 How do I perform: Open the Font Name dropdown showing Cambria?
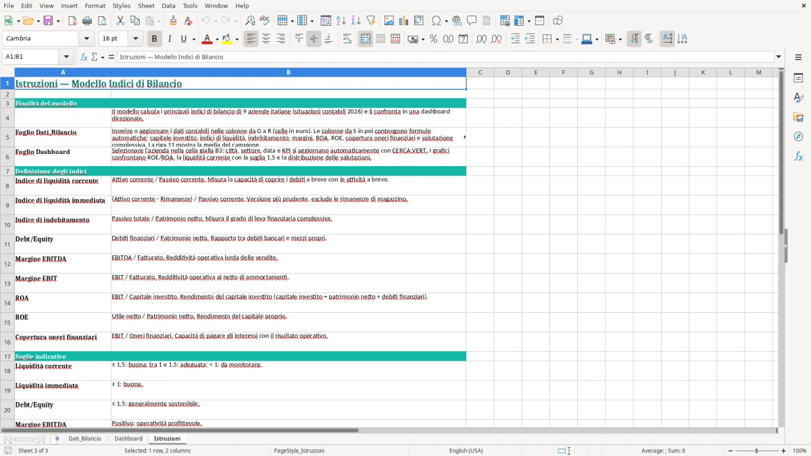point(86,39)
